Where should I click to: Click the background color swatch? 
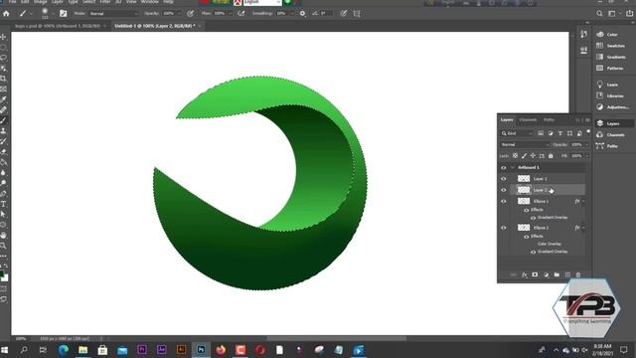coord(5,278)
